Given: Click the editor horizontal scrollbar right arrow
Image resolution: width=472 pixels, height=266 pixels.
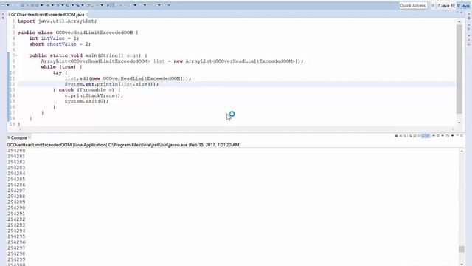Looking at the screenshot, I should 453,129.
